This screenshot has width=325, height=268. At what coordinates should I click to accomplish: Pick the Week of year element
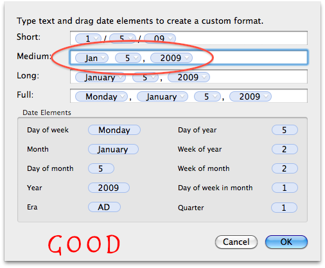pos(285,149)
